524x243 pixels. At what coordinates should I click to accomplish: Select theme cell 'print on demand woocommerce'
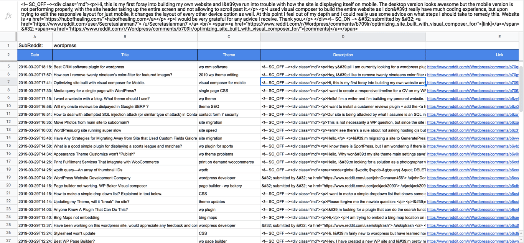229,162
